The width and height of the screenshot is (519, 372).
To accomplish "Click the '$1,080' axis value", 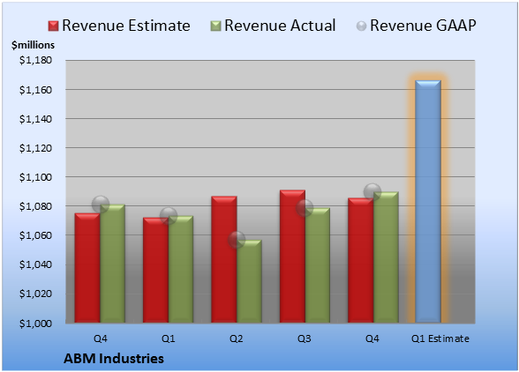I will [x=35, y=206].
